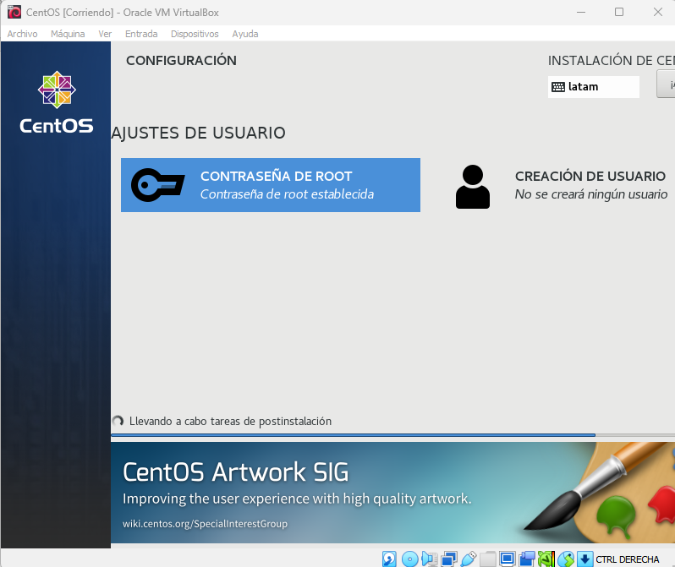675x567 pixels.
Task: Open the Archivo menu
Action: click(x=22, y=34)
